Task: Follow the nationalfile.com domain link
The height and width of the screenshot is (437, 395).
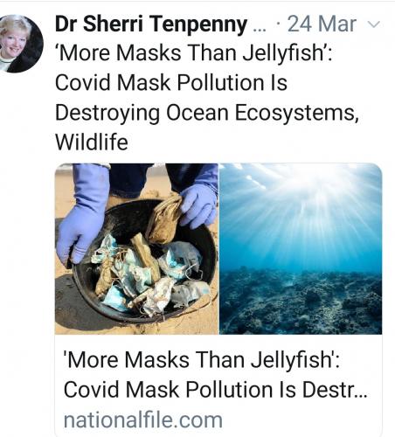Action: coord(143,420)
